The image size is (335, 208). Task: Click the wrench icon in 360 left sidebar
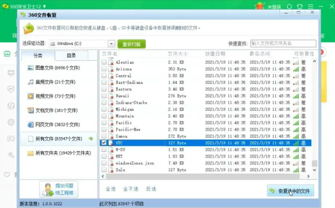(x=11, y=155)
